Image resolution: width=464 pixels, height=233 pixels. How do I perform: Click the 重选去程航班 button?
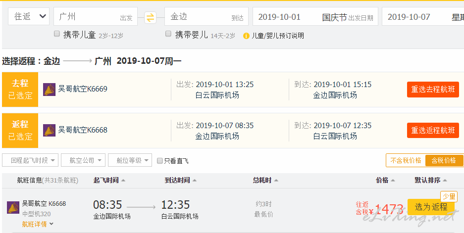pyautogui.click(x=433, y=90)
